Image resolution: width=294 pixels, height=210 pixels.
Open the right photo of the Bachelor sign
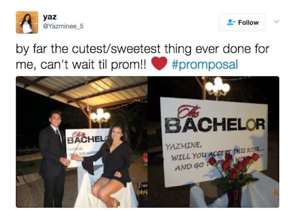213,142
